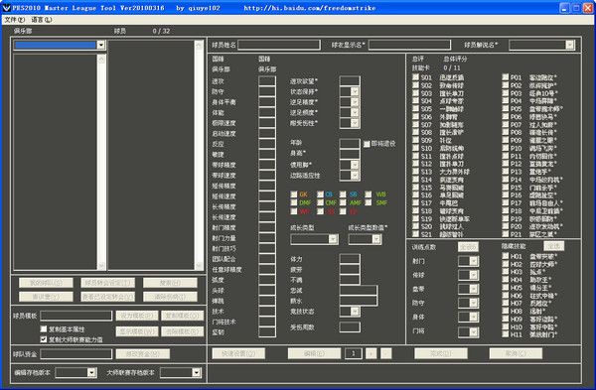This screenshot has height=390, width=596.
Task: Click the 编辑(E) button
Action: pyautogui.click(x=314, y=353)
